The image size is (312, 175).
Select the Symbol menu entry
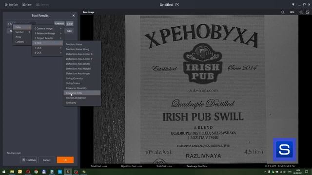point(22,32)
